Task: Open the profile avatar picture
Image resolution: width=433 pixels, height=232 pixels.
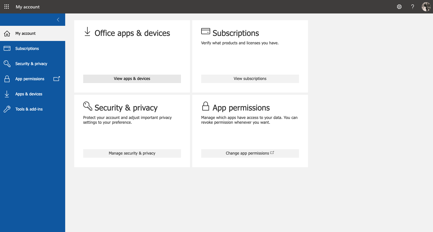Action: point(426,7)
